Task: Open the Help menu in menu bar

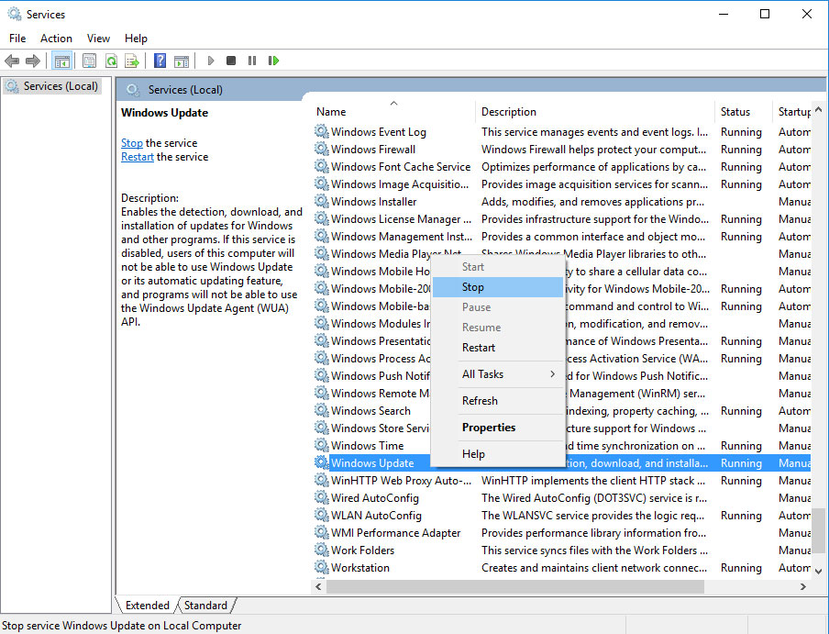Action: (x=136, y=38)
